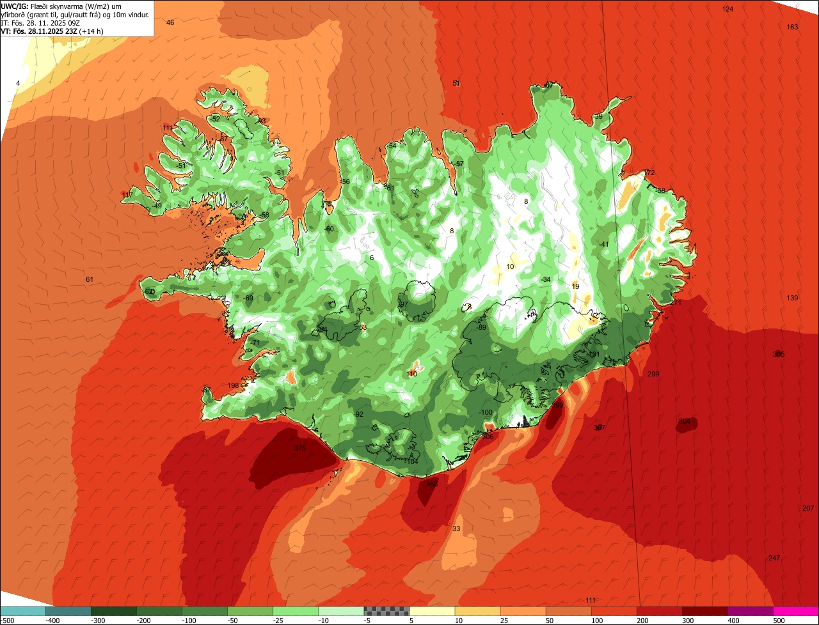Click the map value '-41' in east Iceland

pyautogui.click(x=603, y=245)
